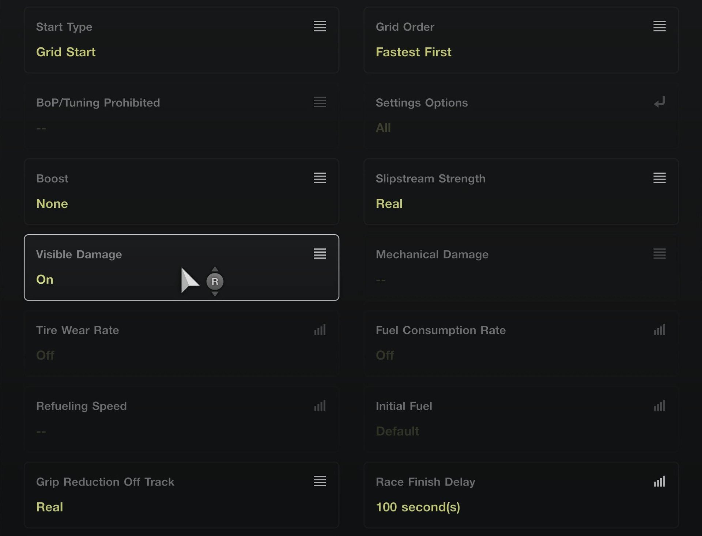Image resolution: width=702 pixels, height=536 pixels.
Task: Open the Slipstream Strength options card
Action: click(x=521, y=192)
